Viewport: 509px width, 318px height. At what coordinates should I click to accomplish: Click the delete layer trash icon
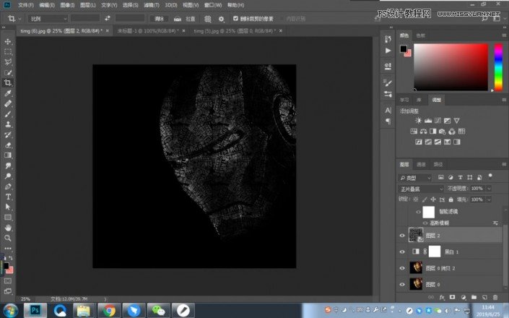click(495, 297)
